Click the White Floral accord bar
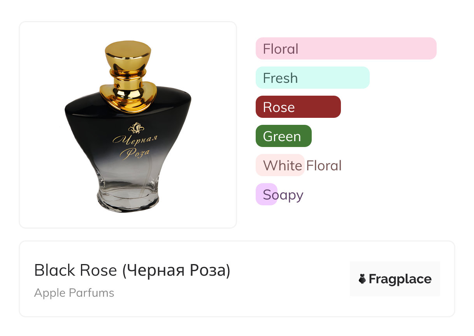Screen dimensions: 474x336 click(279, 165)
